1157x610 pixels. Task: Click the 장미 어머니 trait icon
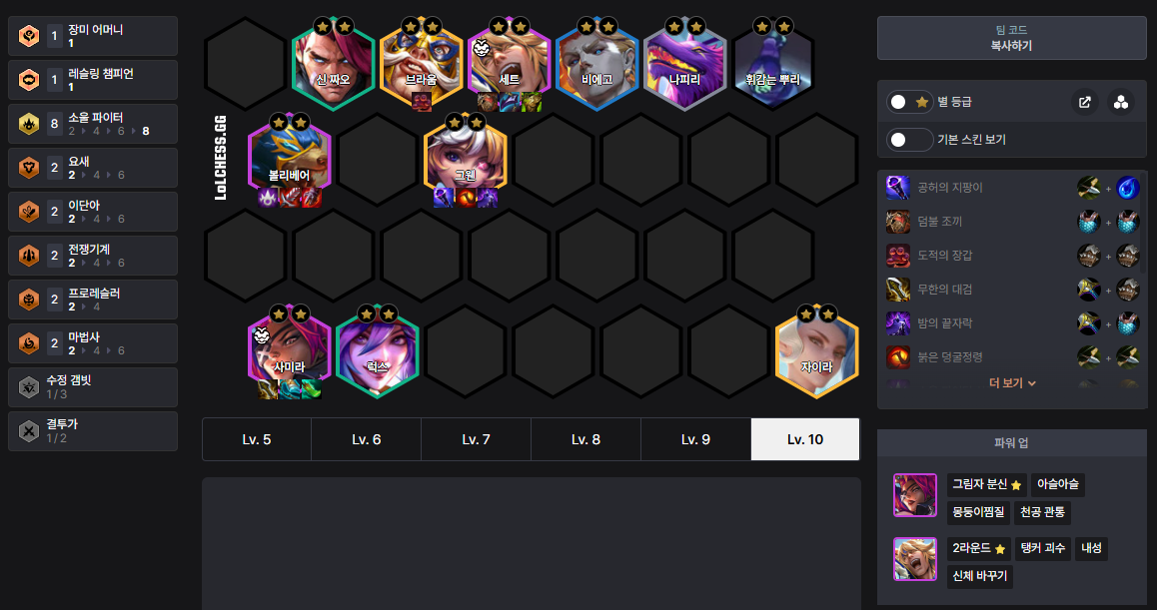click(29, 36)
